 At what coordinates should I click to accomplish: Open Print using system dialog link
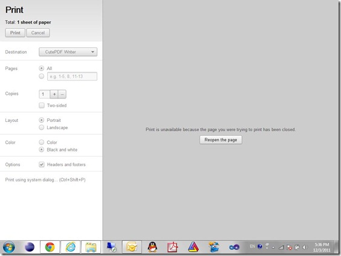click(x=45, y=180)
